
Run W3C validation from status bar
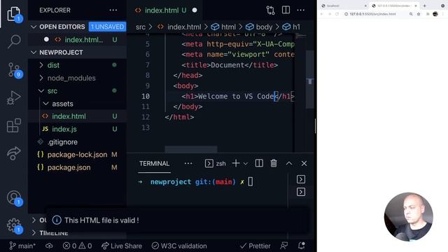179,246
